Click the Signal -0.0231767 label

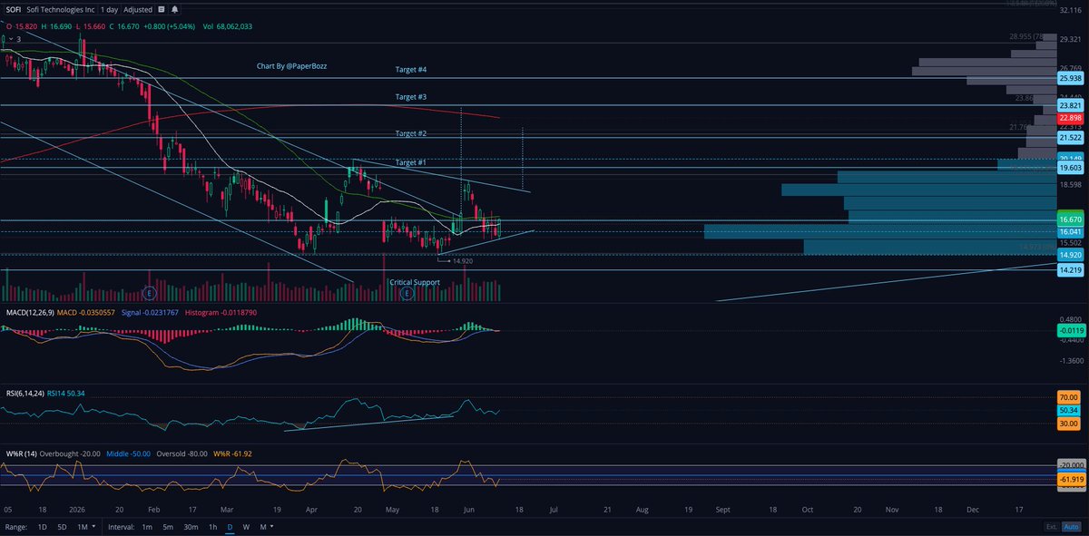[x=150, y=312]
